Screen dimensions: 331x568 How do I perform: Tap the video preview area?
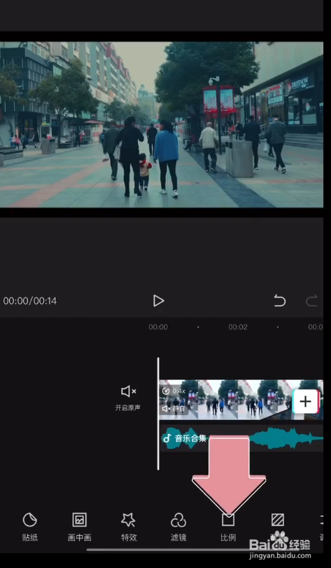coord(162,125)
